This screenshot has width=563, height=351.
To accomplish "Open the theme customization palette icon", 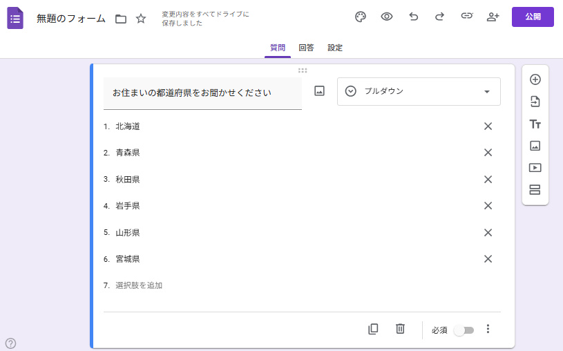I will click(360, 17).
